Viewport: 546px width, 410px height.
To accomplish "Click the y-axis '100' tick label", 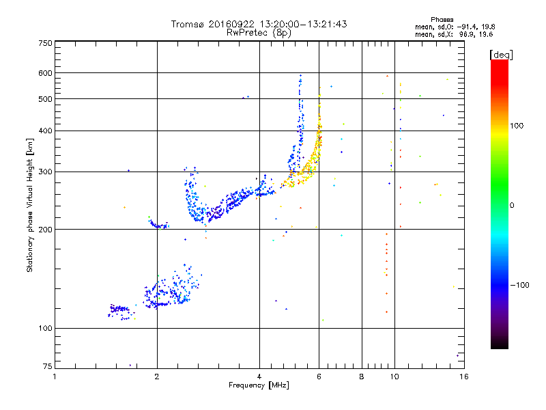I will coord(45,329).
